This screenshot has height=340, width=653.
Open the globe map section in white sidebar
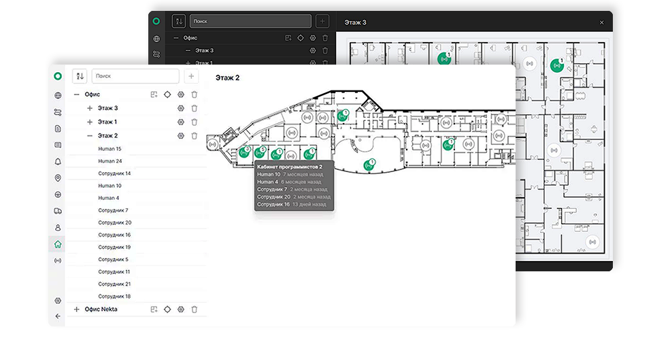tap(58, 96)
